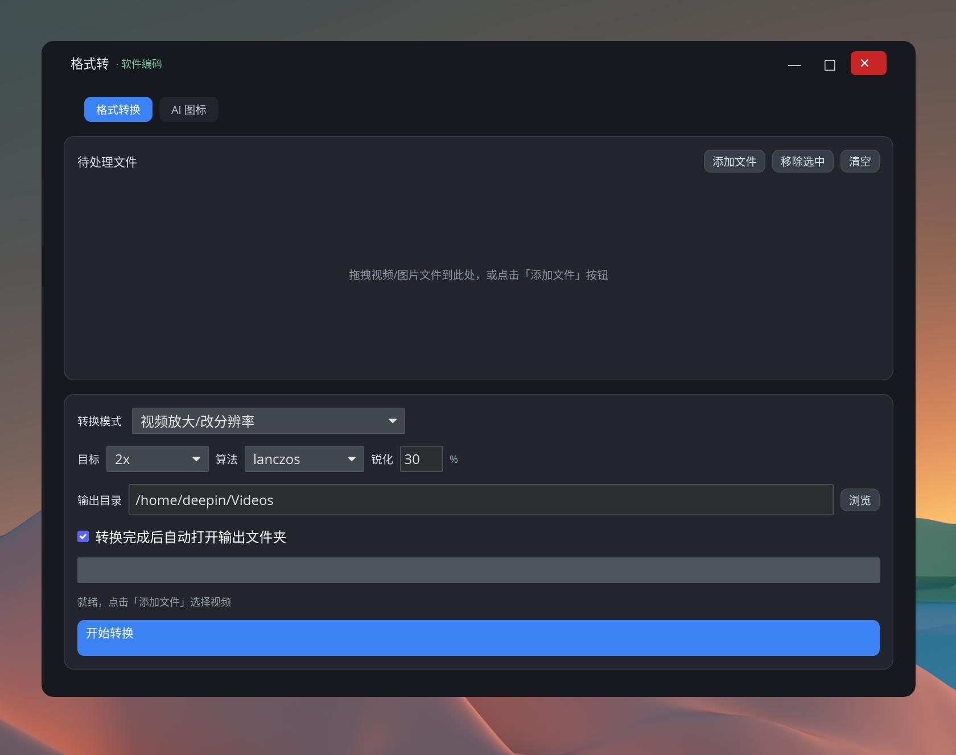Image resolution: width=956 pixels, height=755 pixels.
Task: Clear the file list with 清空
Action: tap(860, 161)
